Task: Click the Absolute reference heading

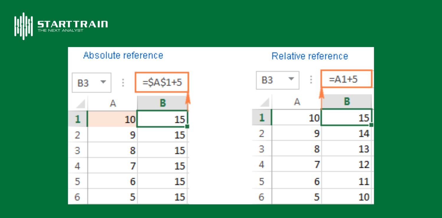Action: (x=123, y=55)
